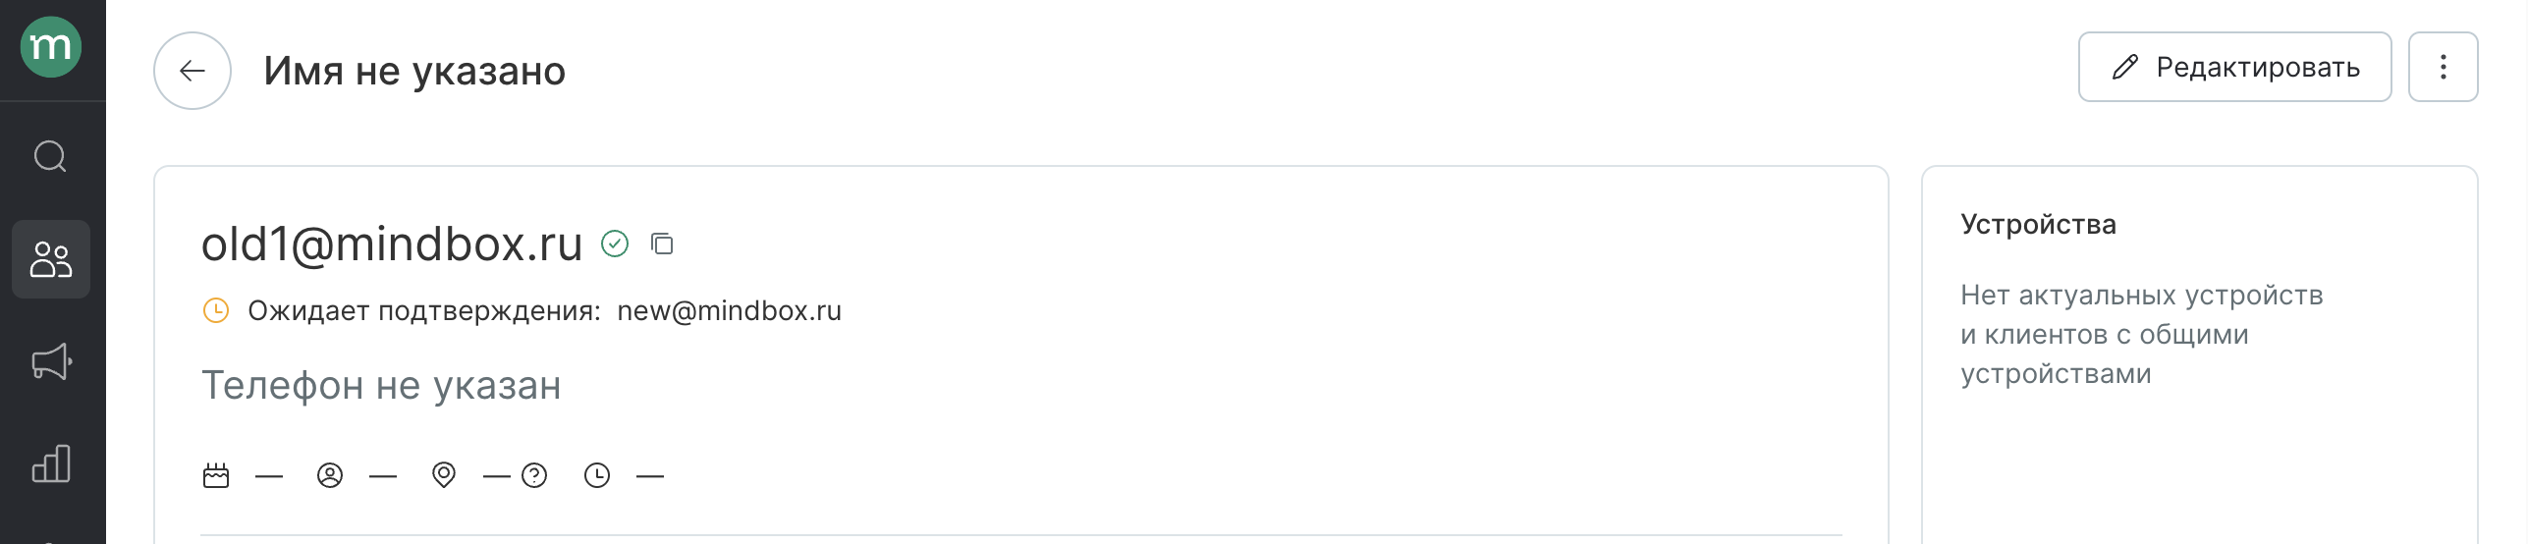The height and width of the screenshot is (544, 2528).
Task: Copy the old1@mindbox.ru email address
Action: tap(662, 244)
